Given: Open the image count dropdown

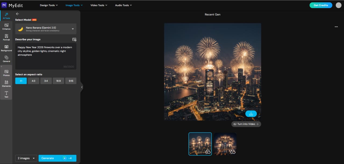Looking at the screenshot, I should tap(26, 158).
